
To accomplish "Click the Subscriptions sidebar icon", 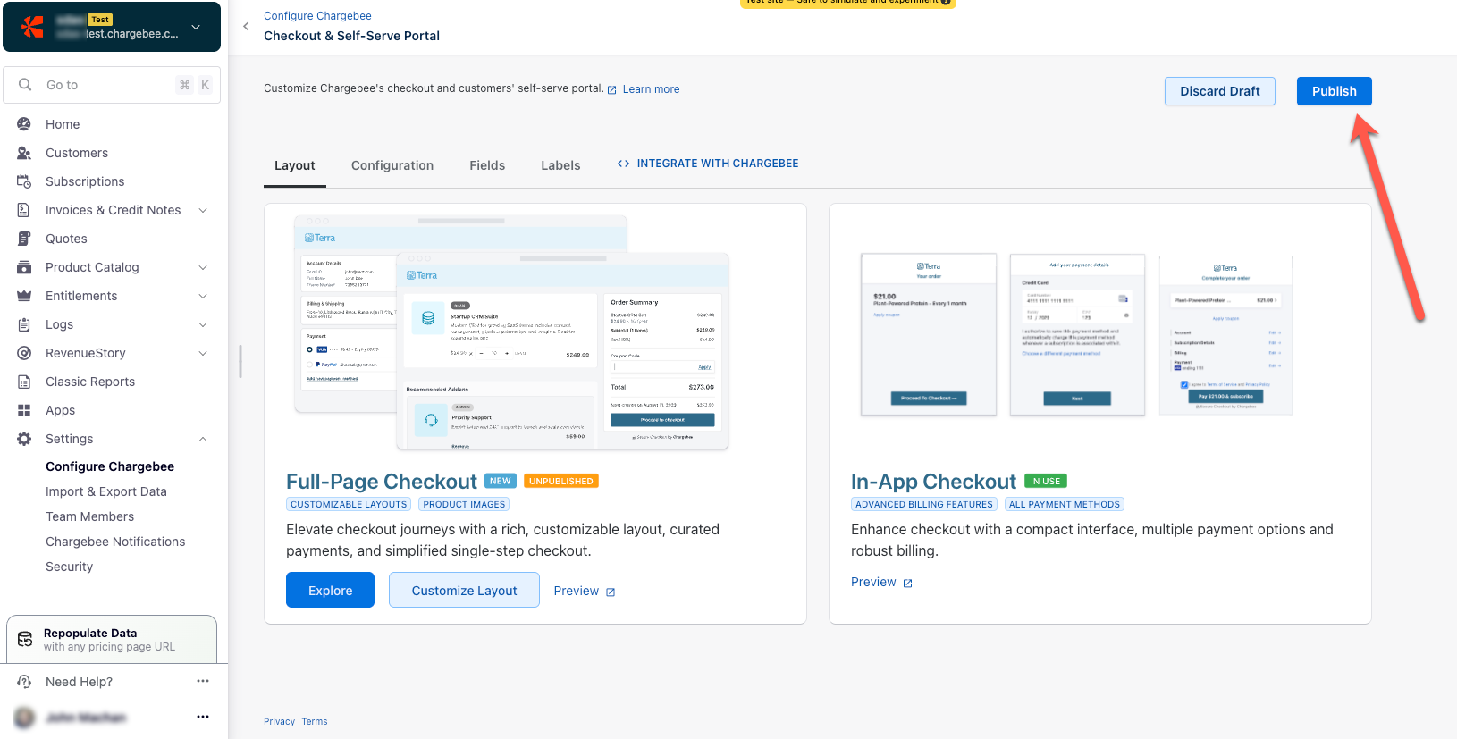I will tap(24, 181).
